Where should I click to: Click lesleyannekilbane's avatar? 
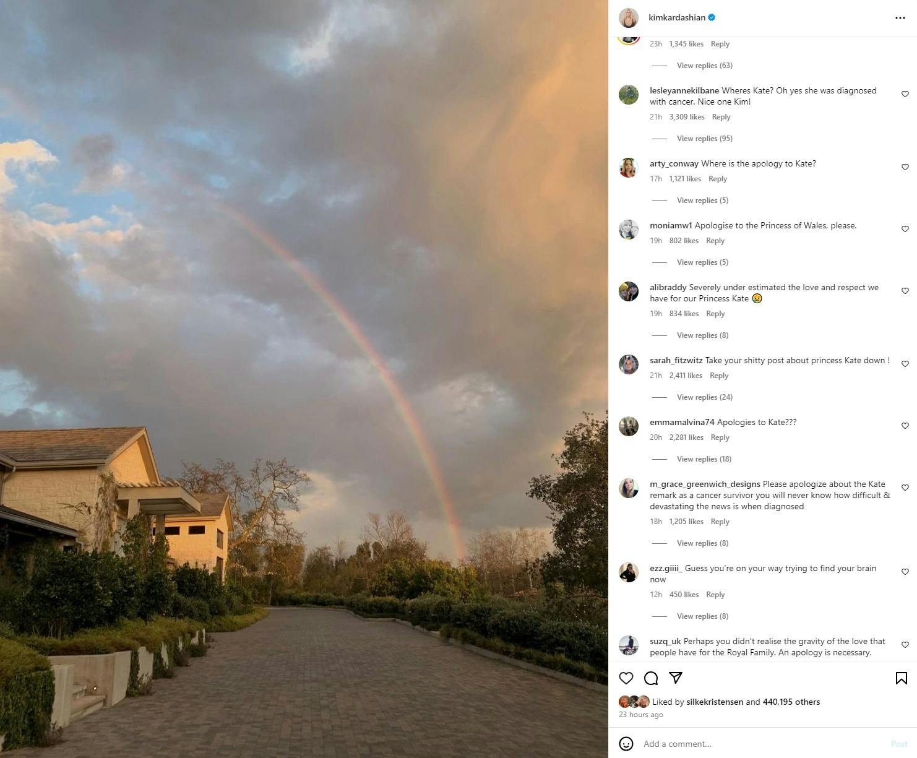(x=629, y=95)
